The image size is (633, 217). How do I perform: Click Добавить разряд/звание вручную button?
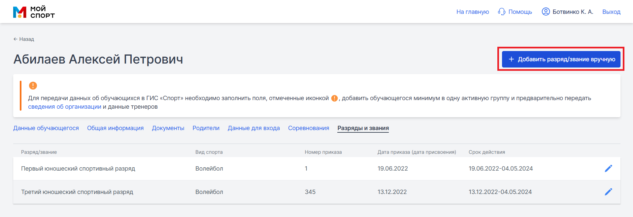click(561, 59)
